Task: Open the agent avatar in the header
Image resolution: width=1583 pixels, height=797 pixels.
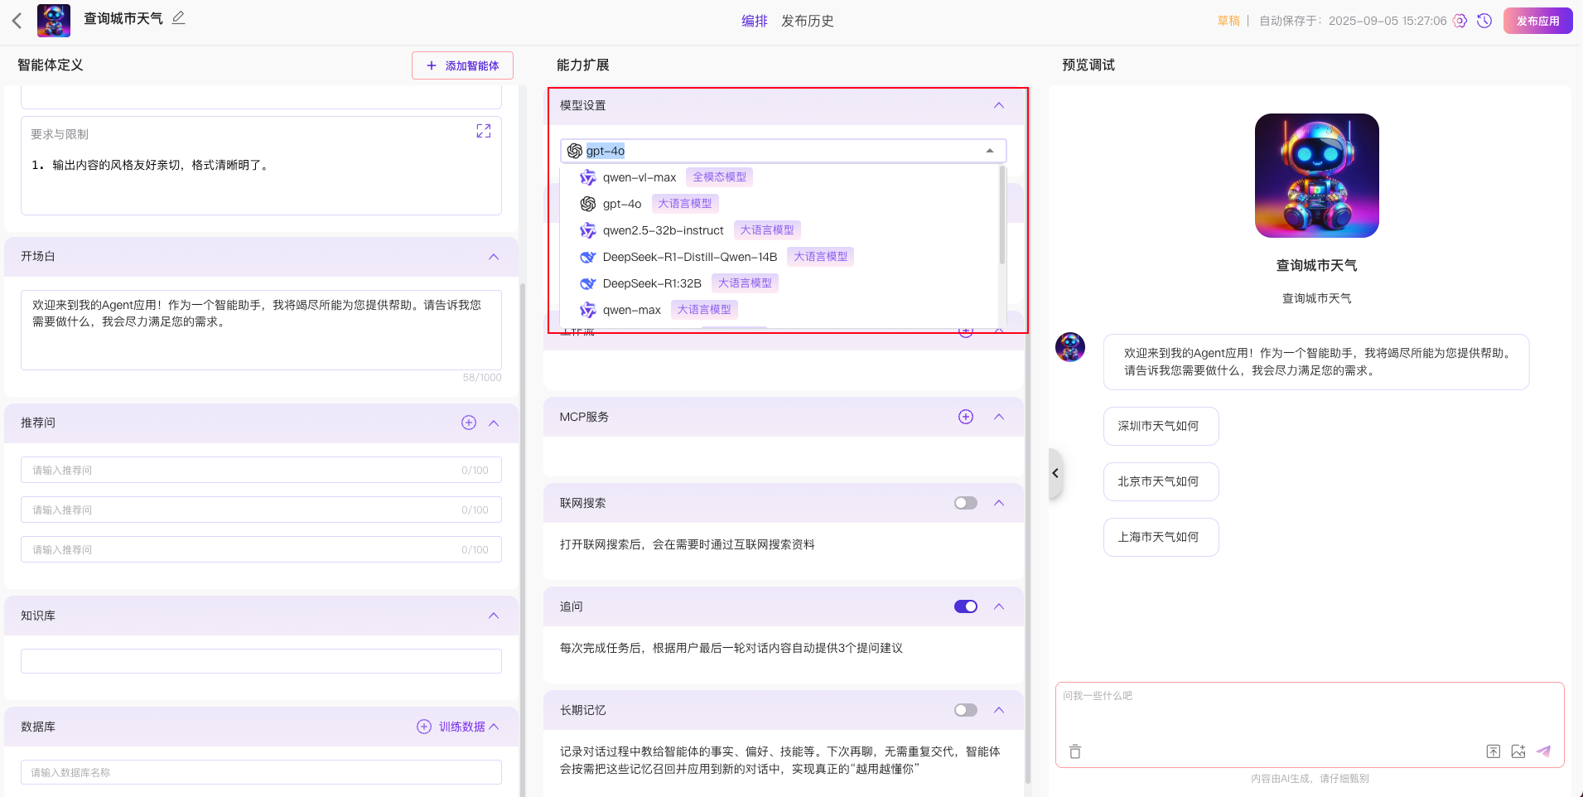Action: click(54, 21)
